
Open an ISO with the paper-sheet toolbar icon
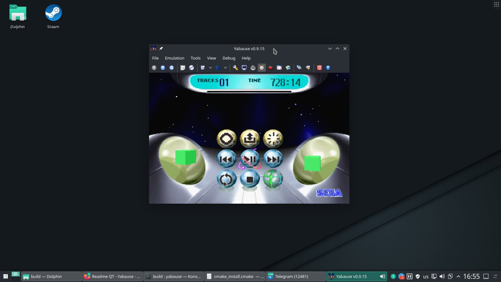coord(182,68)
